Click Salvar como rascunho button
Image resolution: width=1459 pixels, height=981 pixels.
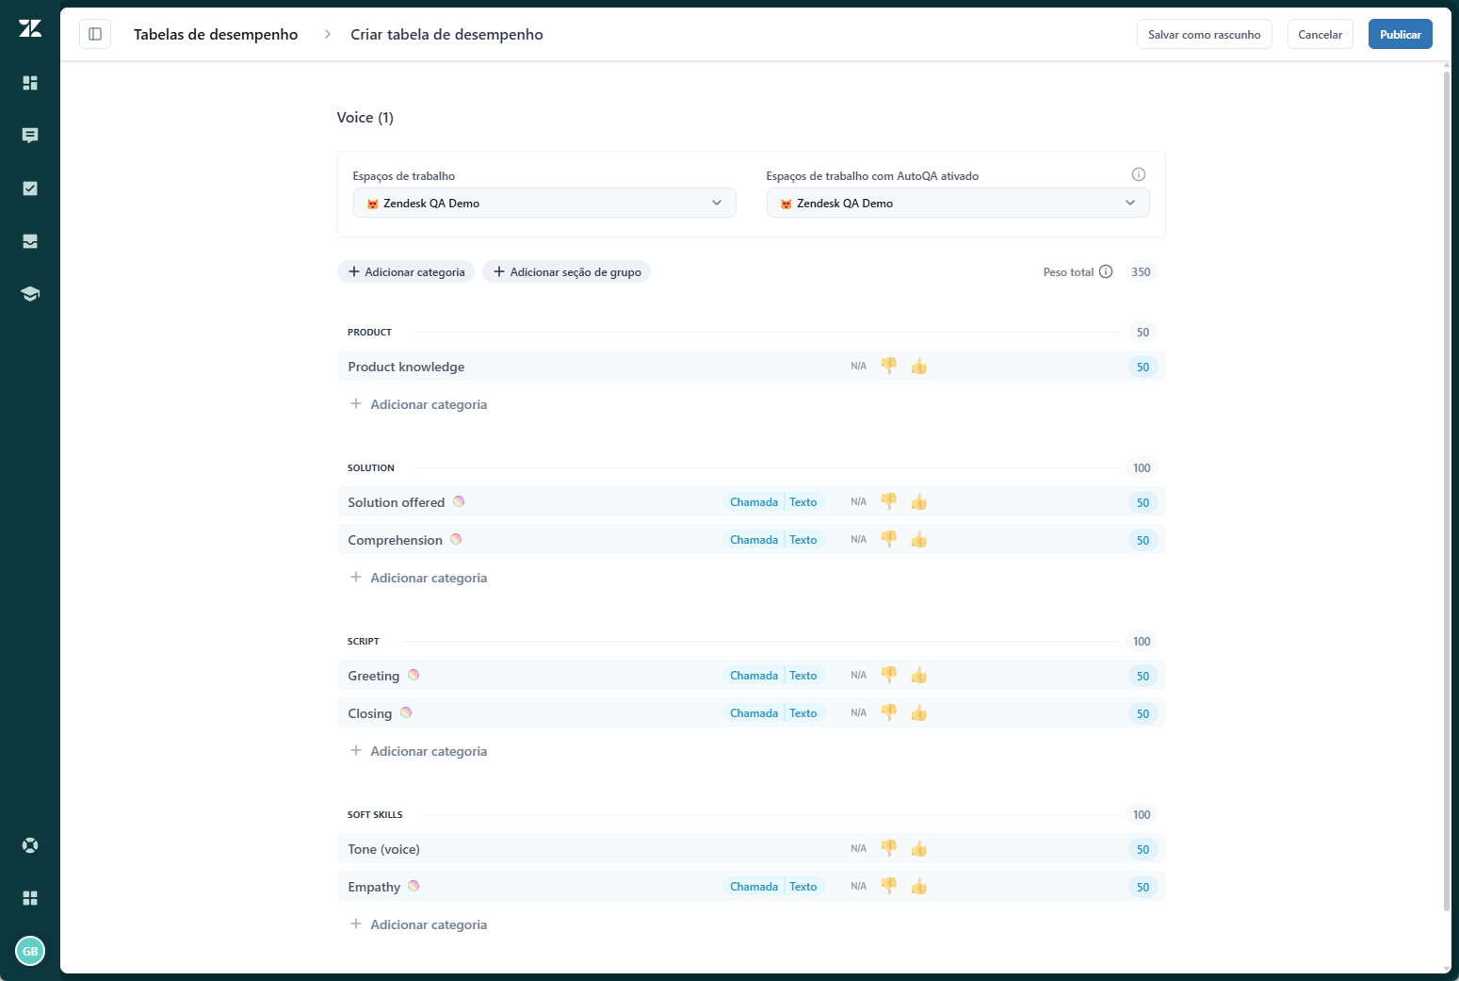pos(1204,34)
